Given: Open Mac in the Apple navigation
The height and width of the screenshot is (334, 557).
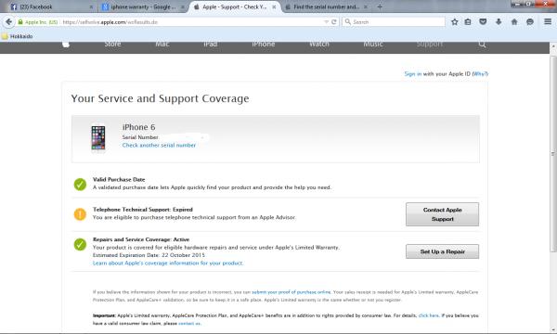Looking at the screenshot, I should (x=162, y=44).
